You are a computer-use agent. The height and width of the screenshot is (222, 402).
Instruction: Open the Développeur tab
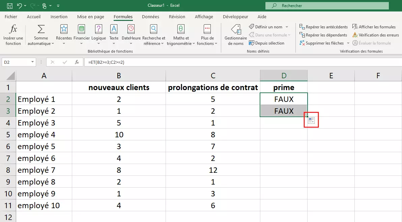(235, 17)
